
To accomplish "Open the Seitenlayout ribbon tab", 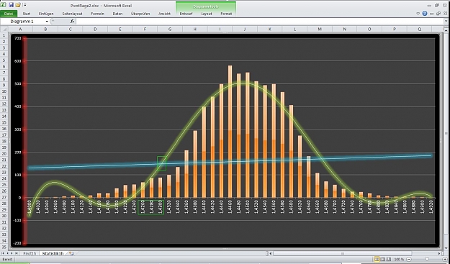I will tap(72, 14).
